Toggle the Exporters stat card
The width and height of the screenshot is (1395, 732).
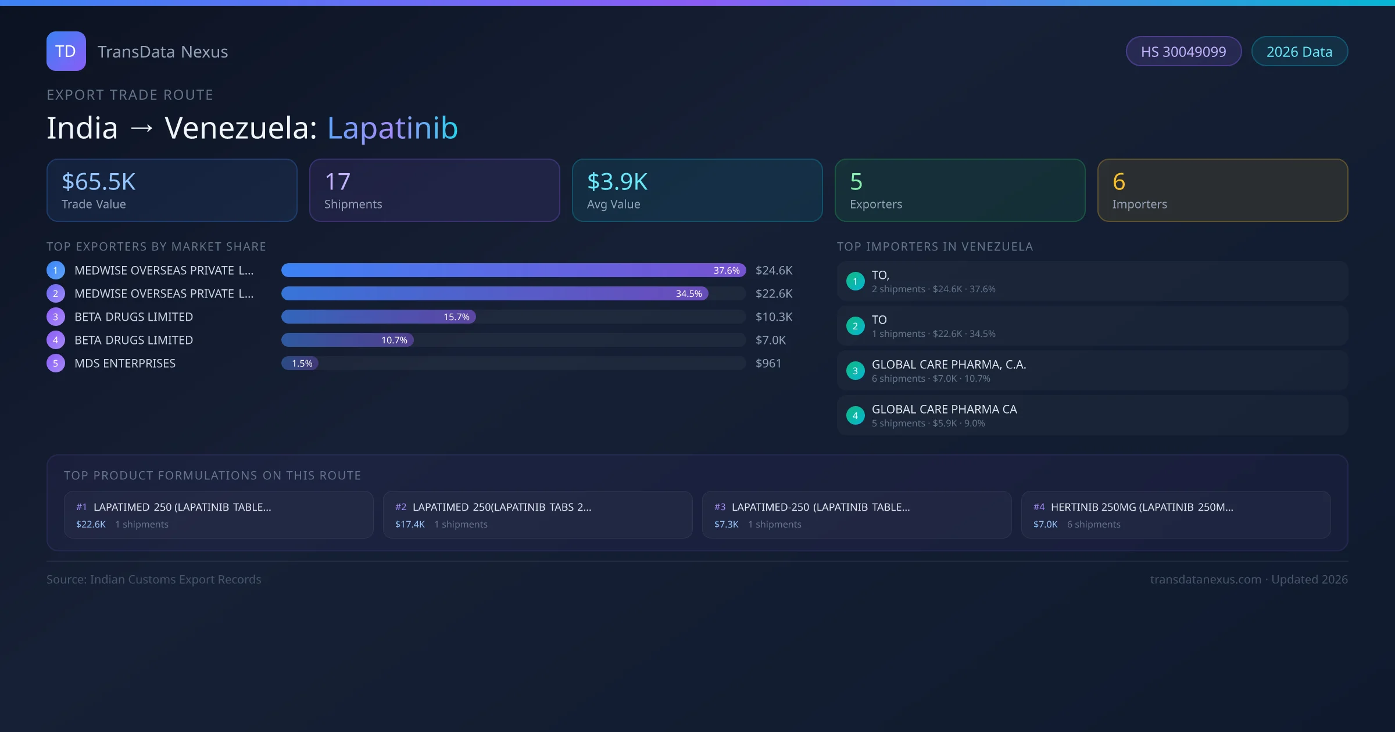tap(960, 190)
